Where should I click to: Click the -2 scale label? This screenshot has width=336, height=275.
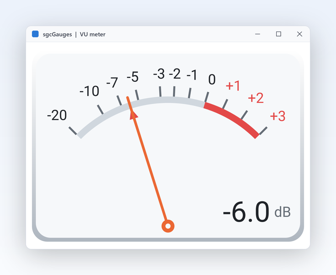point(175,74)
